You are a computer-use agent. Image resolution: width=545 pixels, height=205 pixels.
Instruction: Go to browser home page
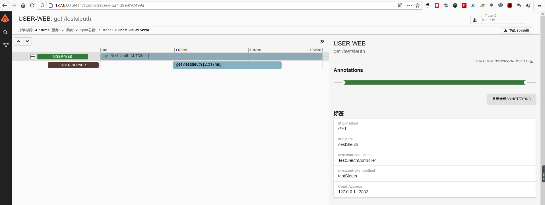pyautogui.click(x=23, y=5)
